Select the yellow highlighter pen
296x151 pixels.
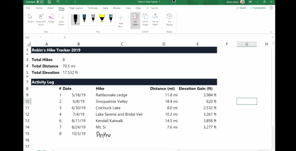(x=102, y=19)
